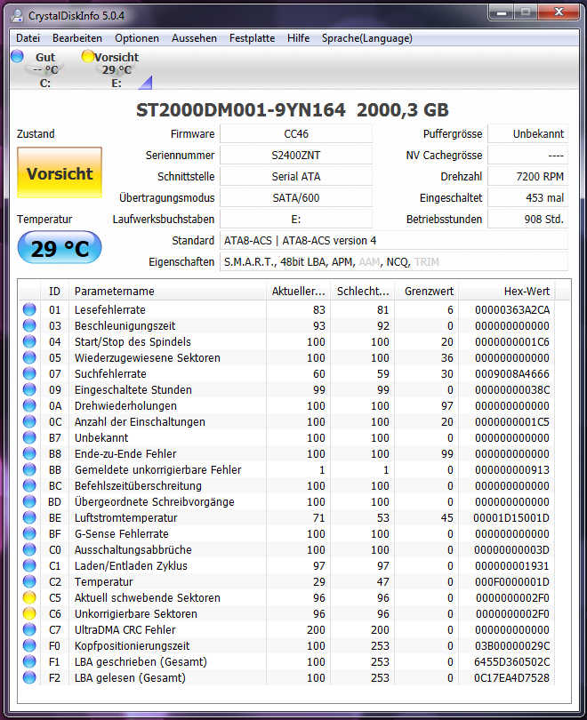Click status icon of Übergeordnete Schreibvorgänge
The width and height of the screenshot is (587, 720).
pos(29,501)
